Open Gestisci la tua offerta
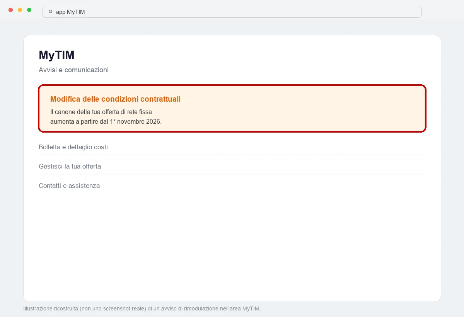 point(232,166)
